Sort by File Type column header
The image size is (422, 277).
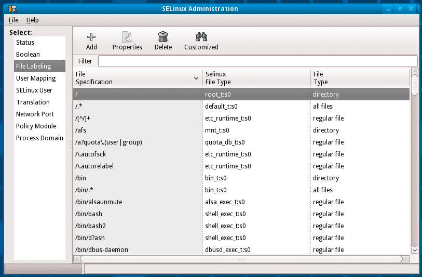[360, 78]
